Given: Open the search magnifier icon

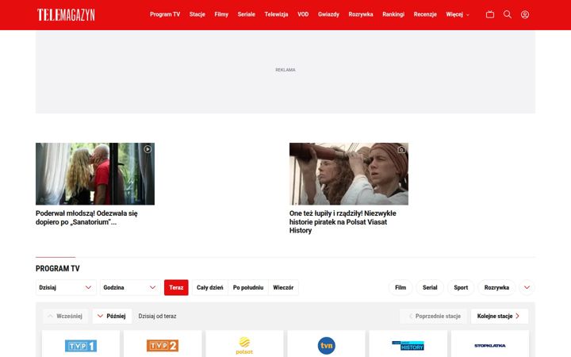Looking at the screenshot, I should tap(508, 14).
